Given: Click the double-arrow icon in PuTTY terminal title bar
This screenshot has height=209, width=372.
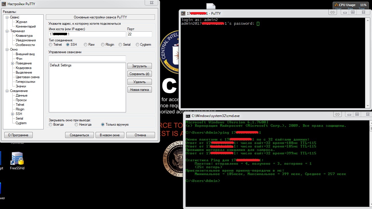Looking at the screenshot, I should coord(332,12).
